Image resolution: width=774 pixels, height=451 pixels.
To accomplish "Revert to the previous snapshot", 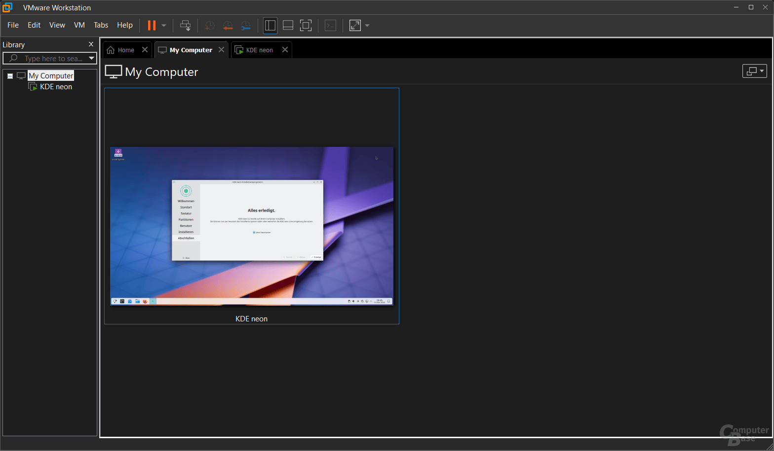I will tap(228, 26).
